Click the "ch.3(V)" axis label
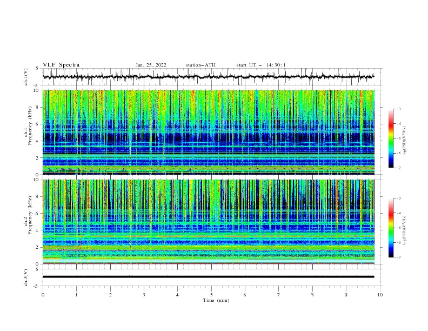The height and width of the screenshot is (331, 428). click(x=26, y=278)
